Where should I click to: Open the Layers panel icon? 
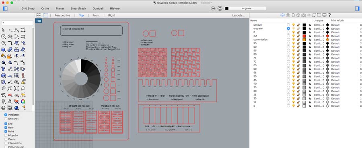(282, 15)
